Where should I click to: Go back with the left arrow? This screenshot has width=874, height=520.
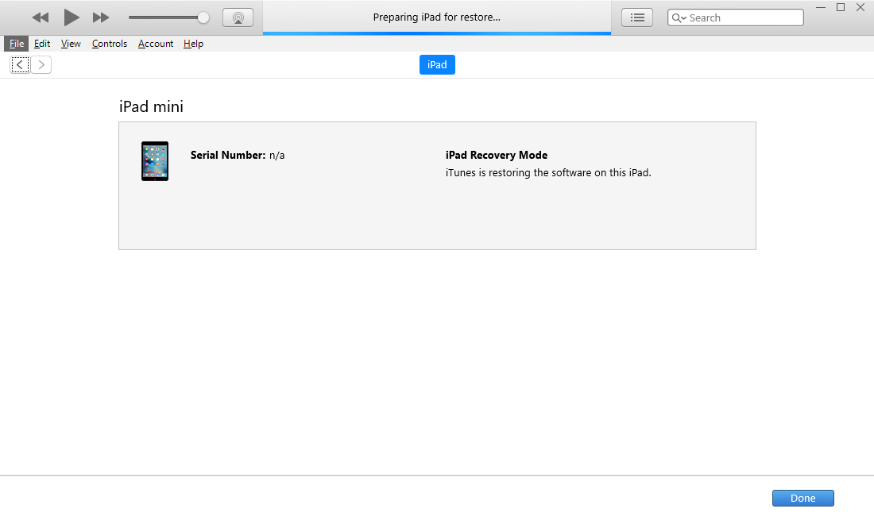(x=20, y=64)
